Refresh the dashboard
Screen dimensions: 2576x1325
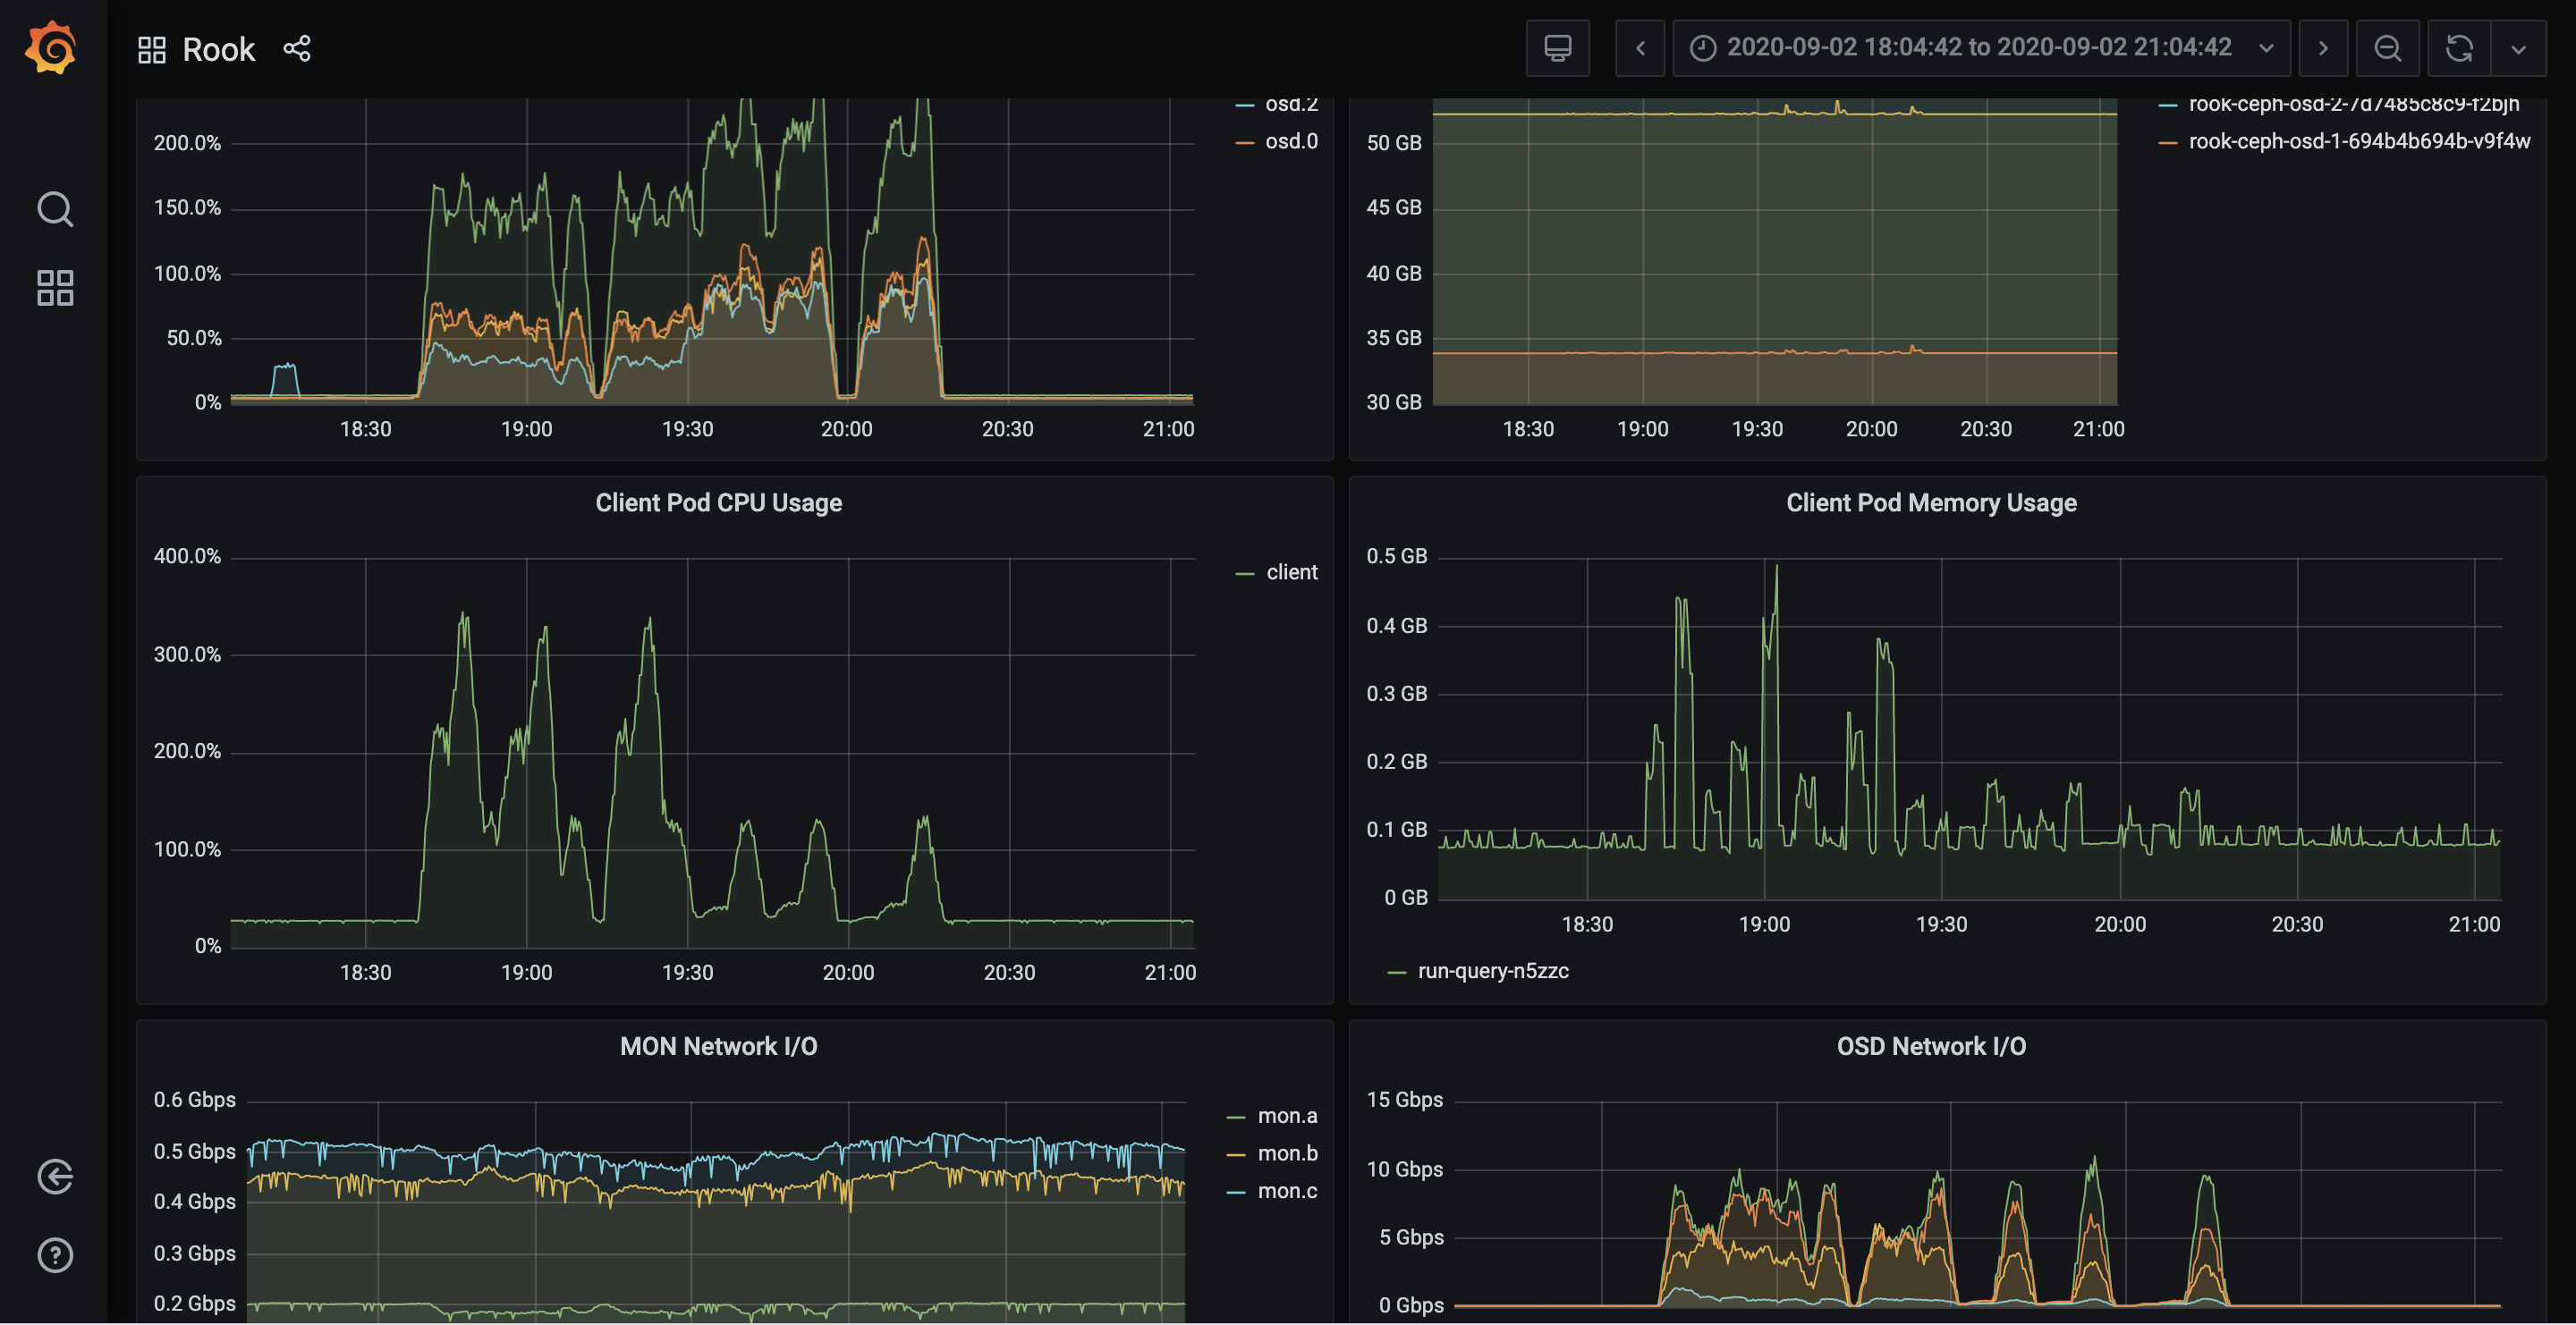[2459, 48]
